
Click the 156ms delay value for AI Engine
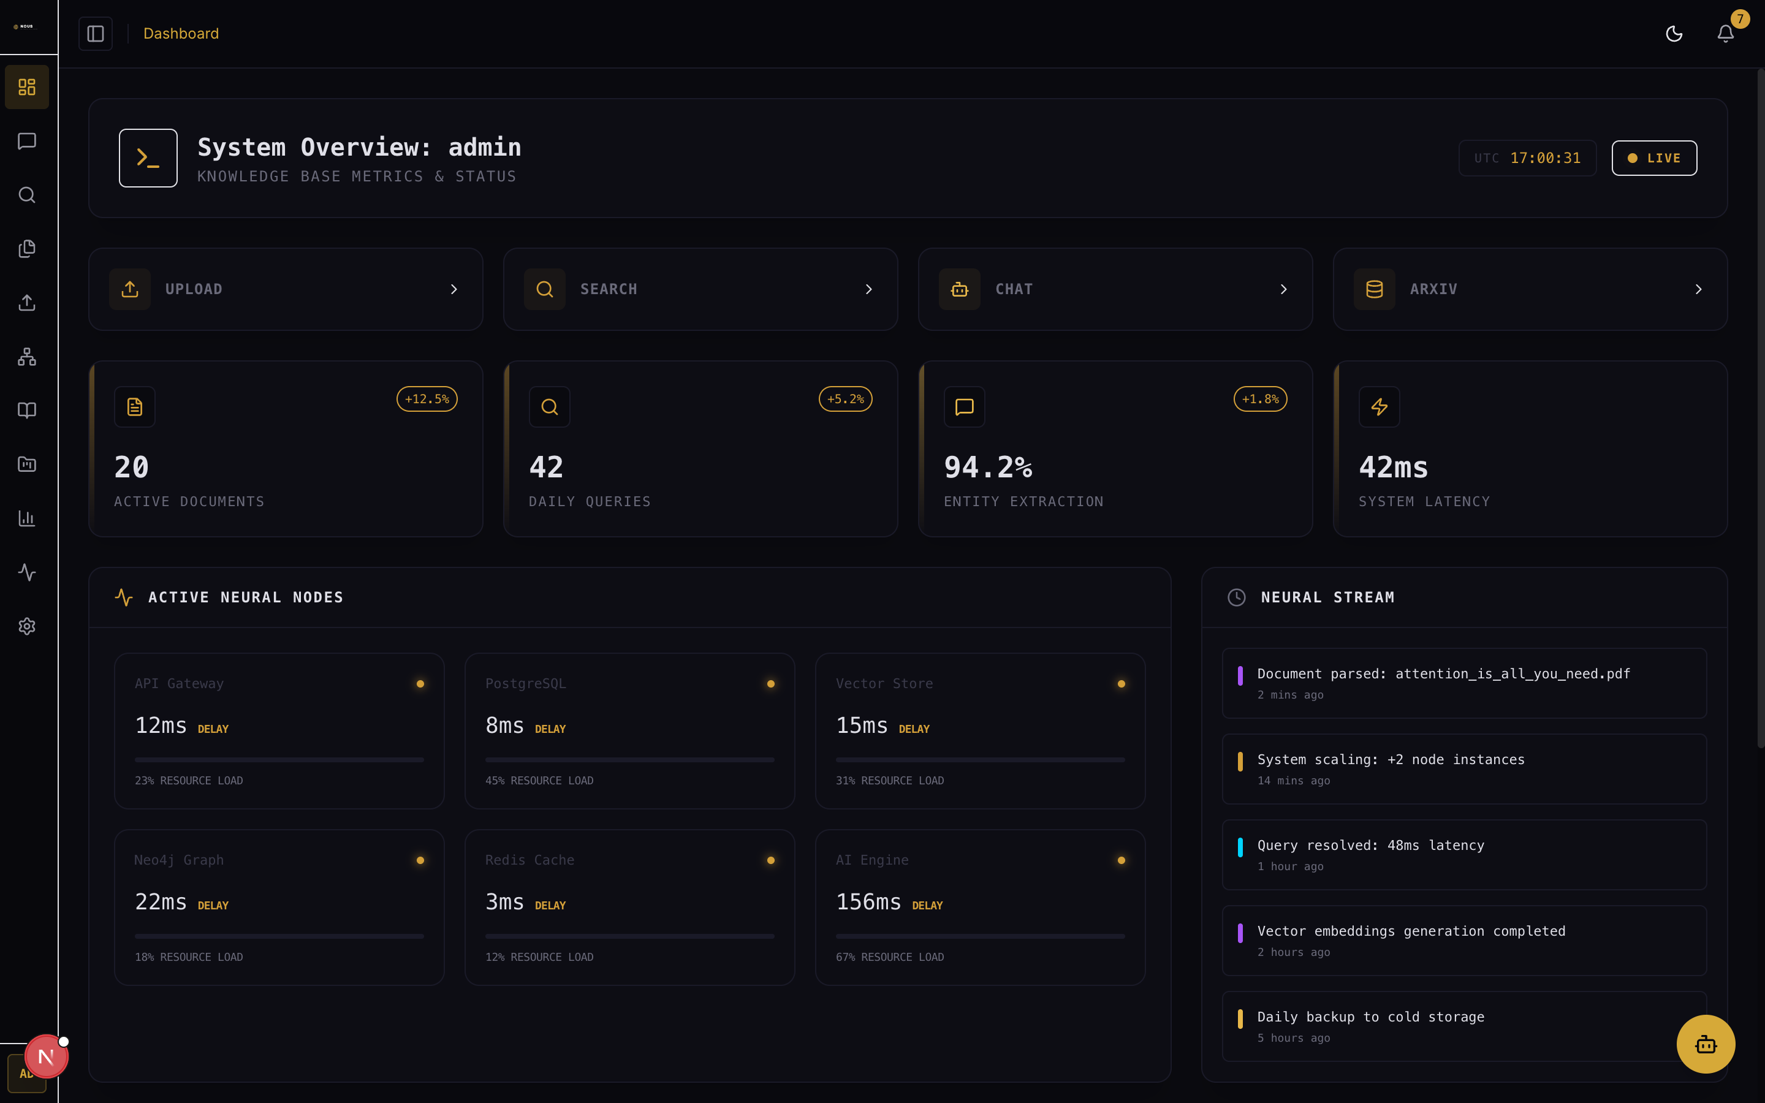(x=868, y=901)
